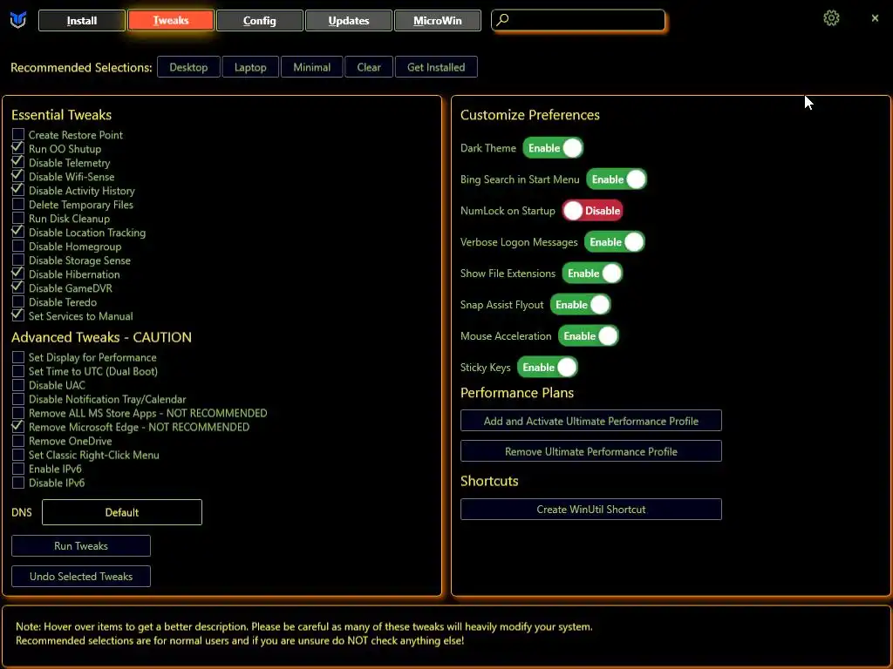
Task: Check Disable UAC
Action: tap(18, 385)
